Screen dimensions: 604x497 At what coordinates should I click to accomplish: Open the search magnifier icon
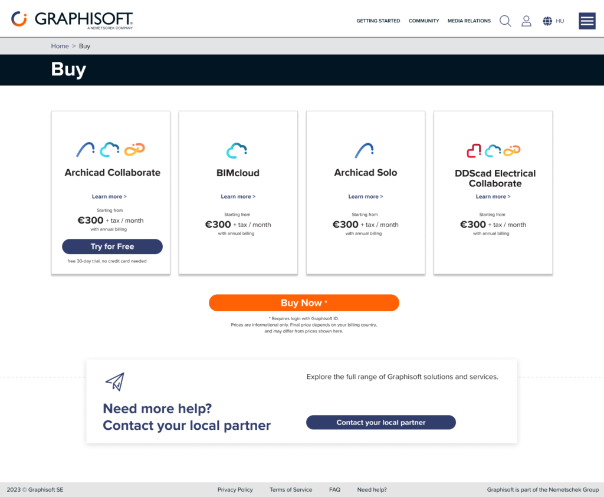[505, 21]
